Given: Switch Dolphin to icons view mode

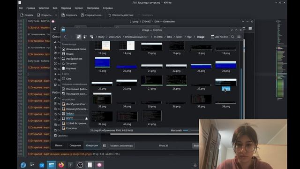Looking at the screenshot, I should [x=79, y=37].
